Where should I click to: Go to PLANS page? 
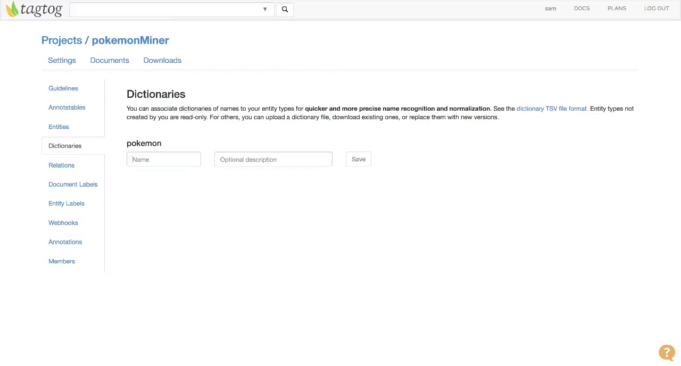tap(617, 9)
